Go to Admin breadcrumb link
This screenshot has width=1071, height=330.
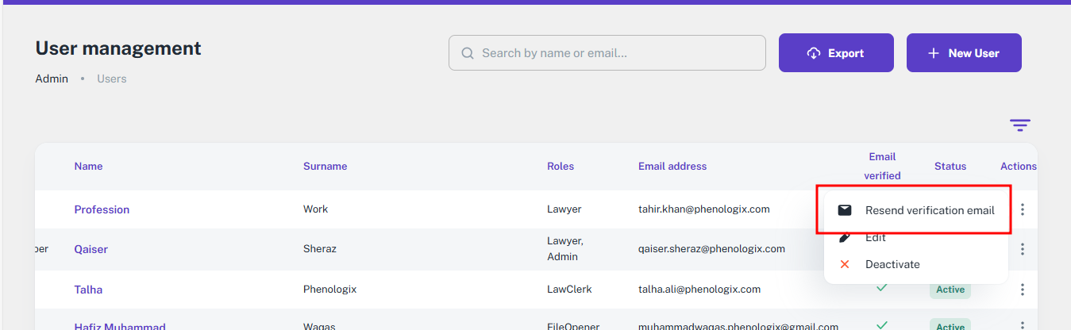pyautogui.click(x=52, y=79)
